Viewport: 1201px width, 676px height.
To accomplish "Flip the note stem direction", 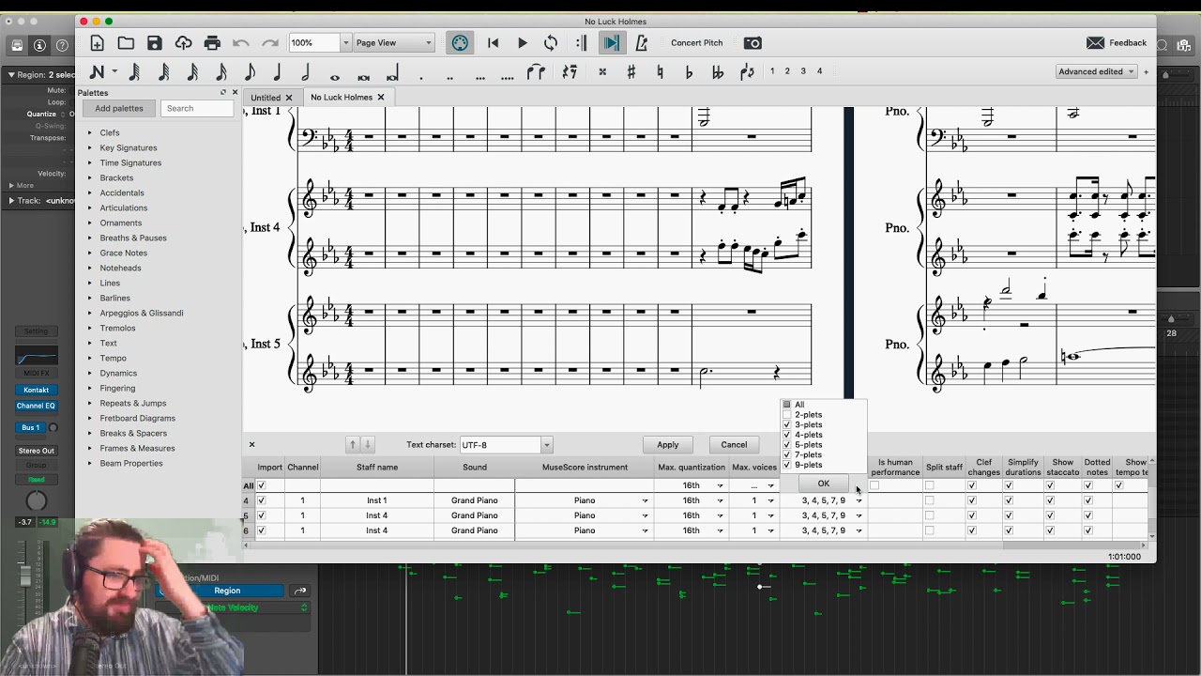I will pos(747,72).
